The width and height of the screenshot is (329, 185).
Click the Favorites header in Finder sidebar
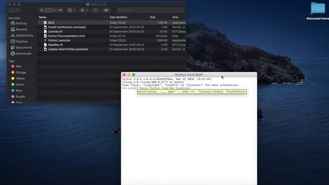pos(14,18)
